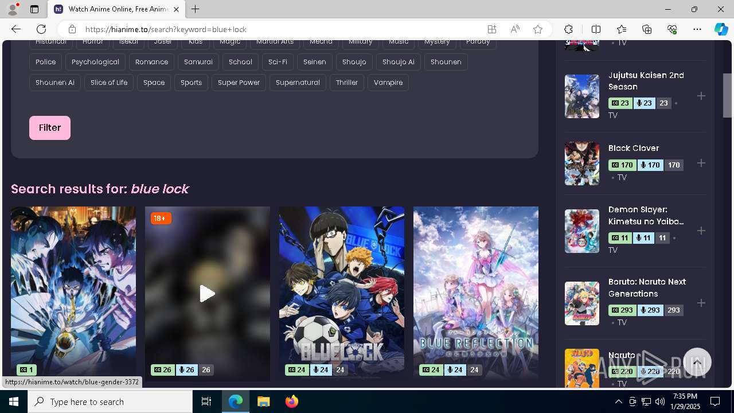Open the Favorites list
Image resolution: width=734 pixels, height=413 pixels.
click(x=622, y=29)
